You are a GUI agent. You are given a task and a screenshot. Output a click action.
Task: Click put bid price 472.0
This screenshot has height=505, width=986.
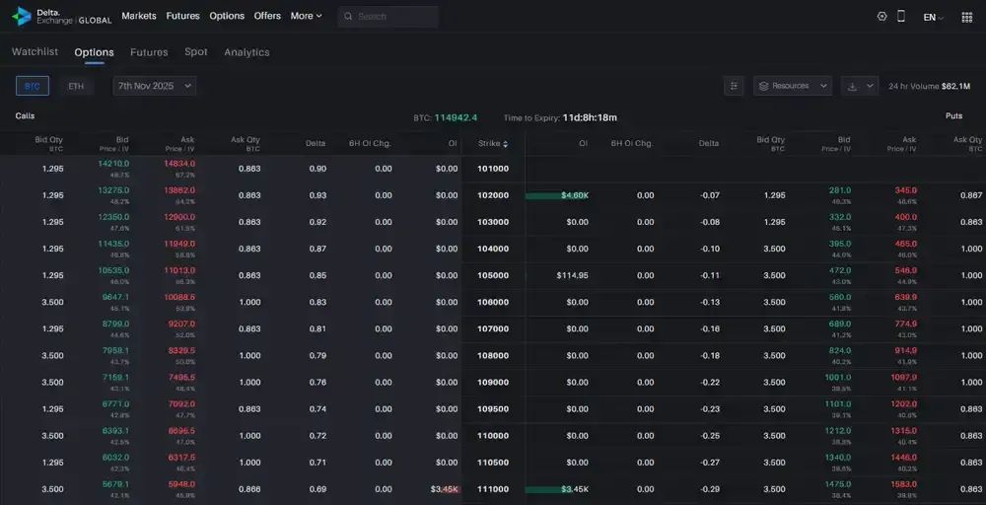click(x=840, y=270)
